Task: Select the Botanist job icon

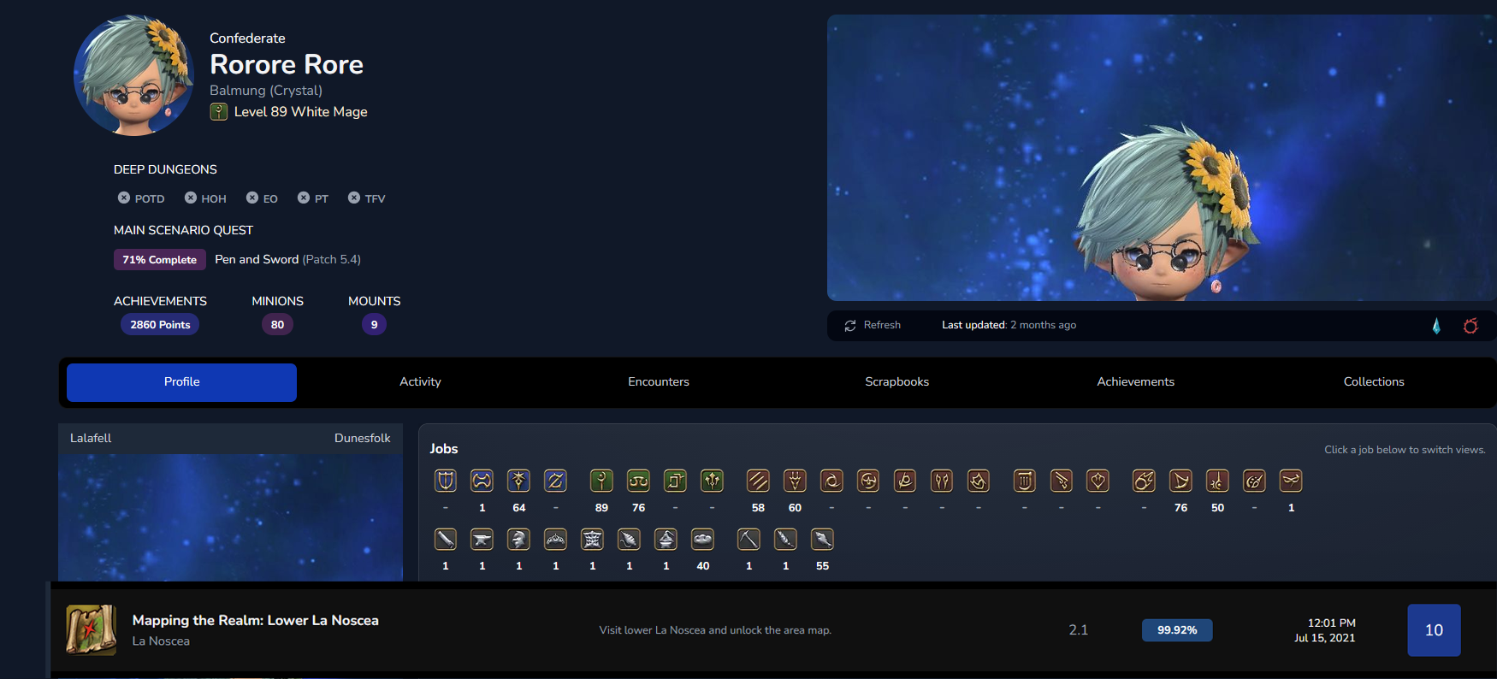Action: coord(786,539)
